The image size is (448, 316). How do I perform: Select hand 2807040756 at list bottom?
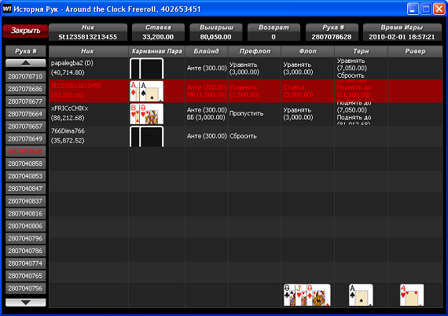(26, 288)
